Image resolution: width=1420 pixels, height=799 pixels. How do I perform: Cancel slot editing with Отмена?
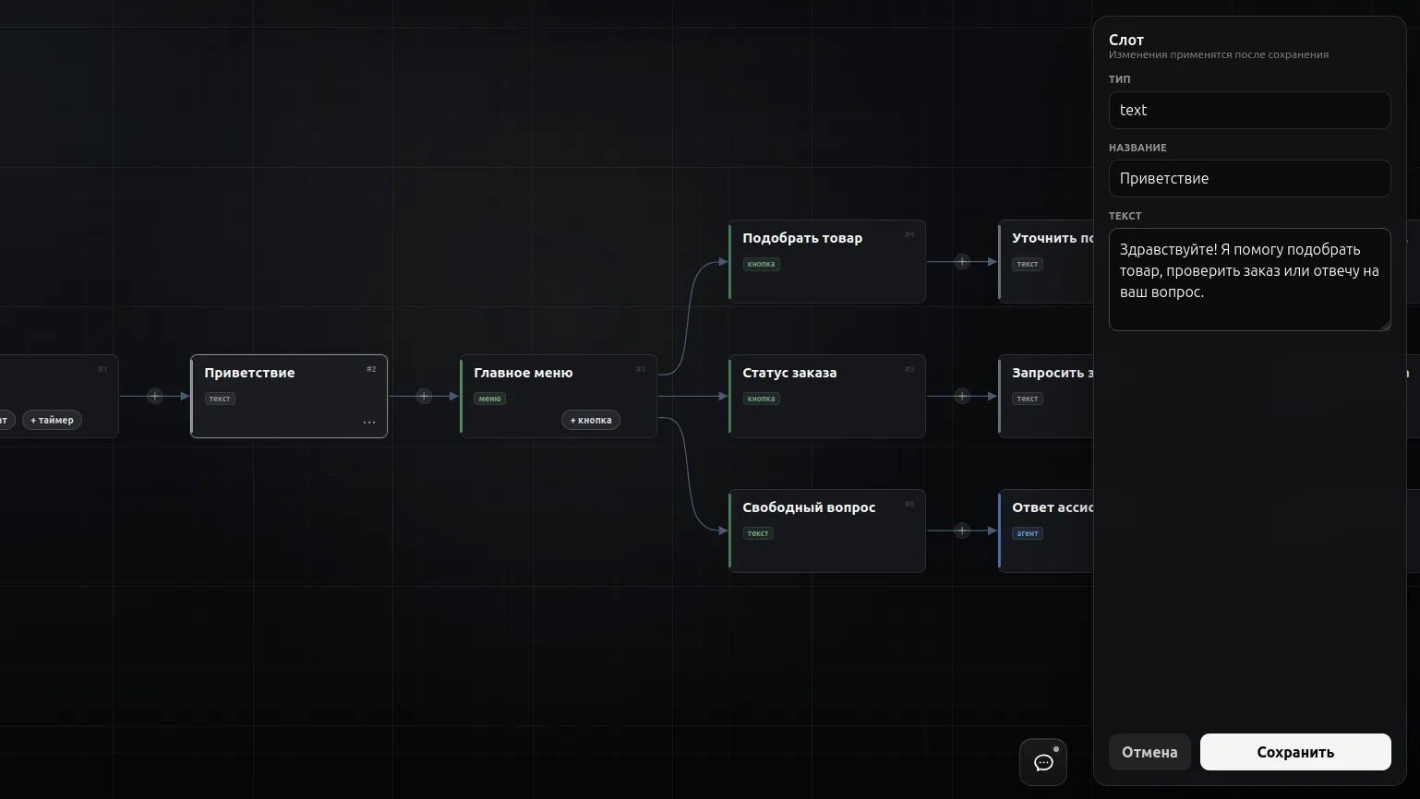pyautogui.click(x=1149, y=752)
